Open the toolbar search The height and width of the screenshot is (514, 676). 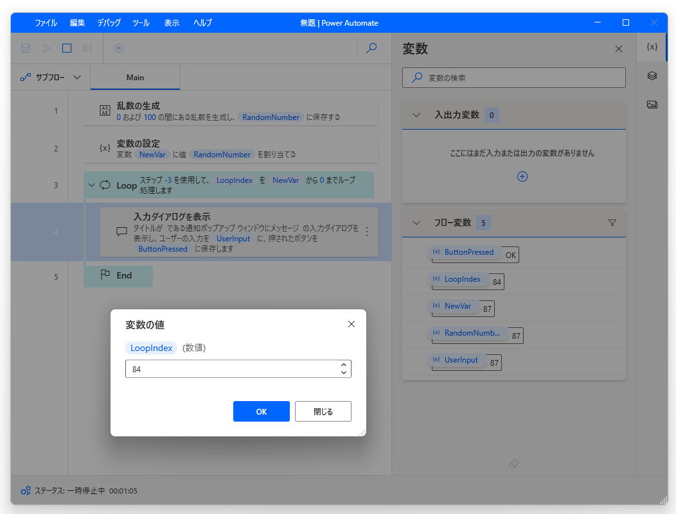coord(371,48)
